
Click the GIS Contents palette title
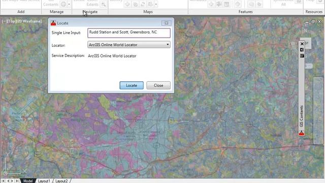(302, 116)
